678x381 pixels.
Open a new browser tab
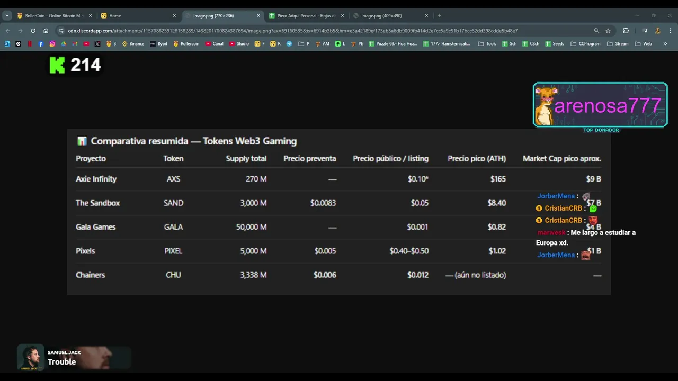(x=439, y=15)
